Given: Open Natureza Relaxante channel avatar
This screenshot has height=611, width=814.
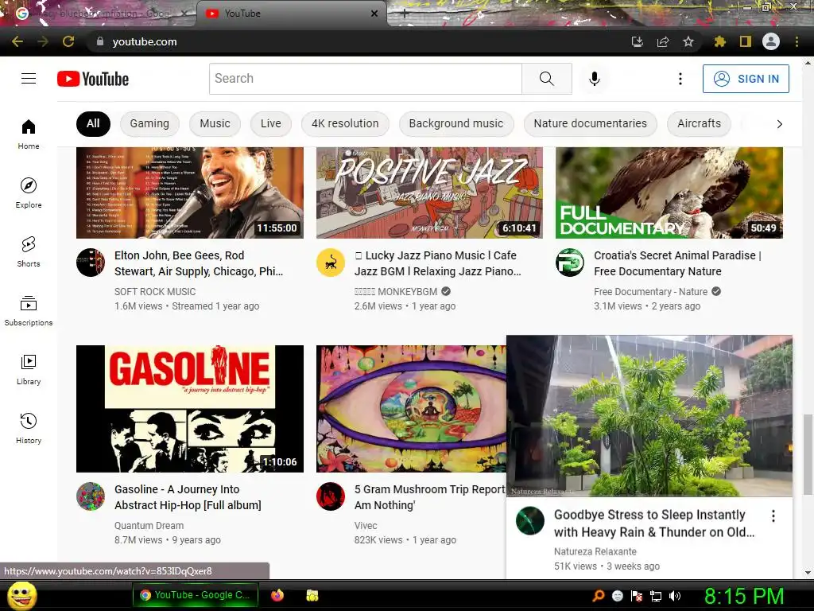Looking at the screenshot, I should [x=530, y=520].
